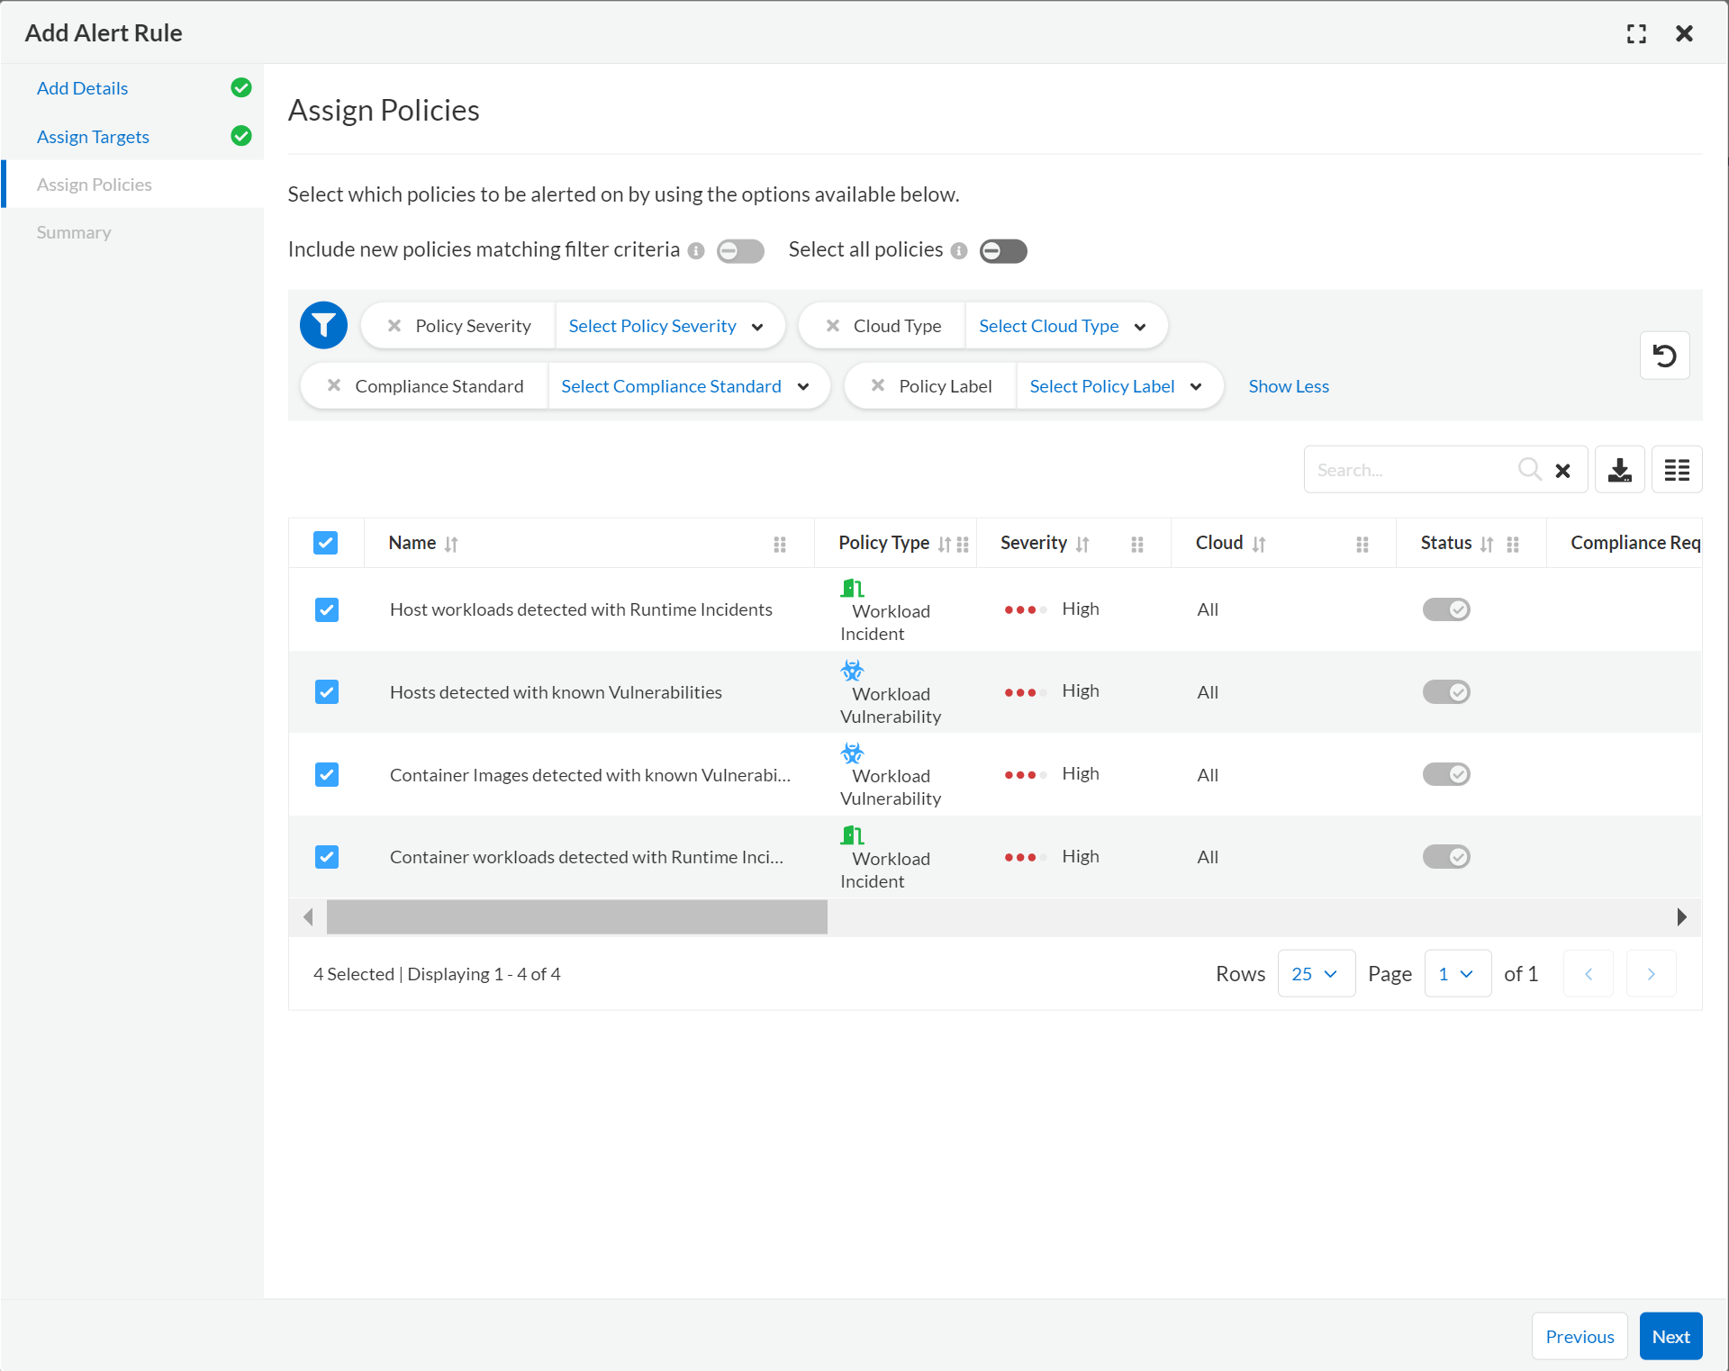This screenshot has height=1371, width=1729.
Task: Sort the table by Cloud
Action: [1259, 544]
